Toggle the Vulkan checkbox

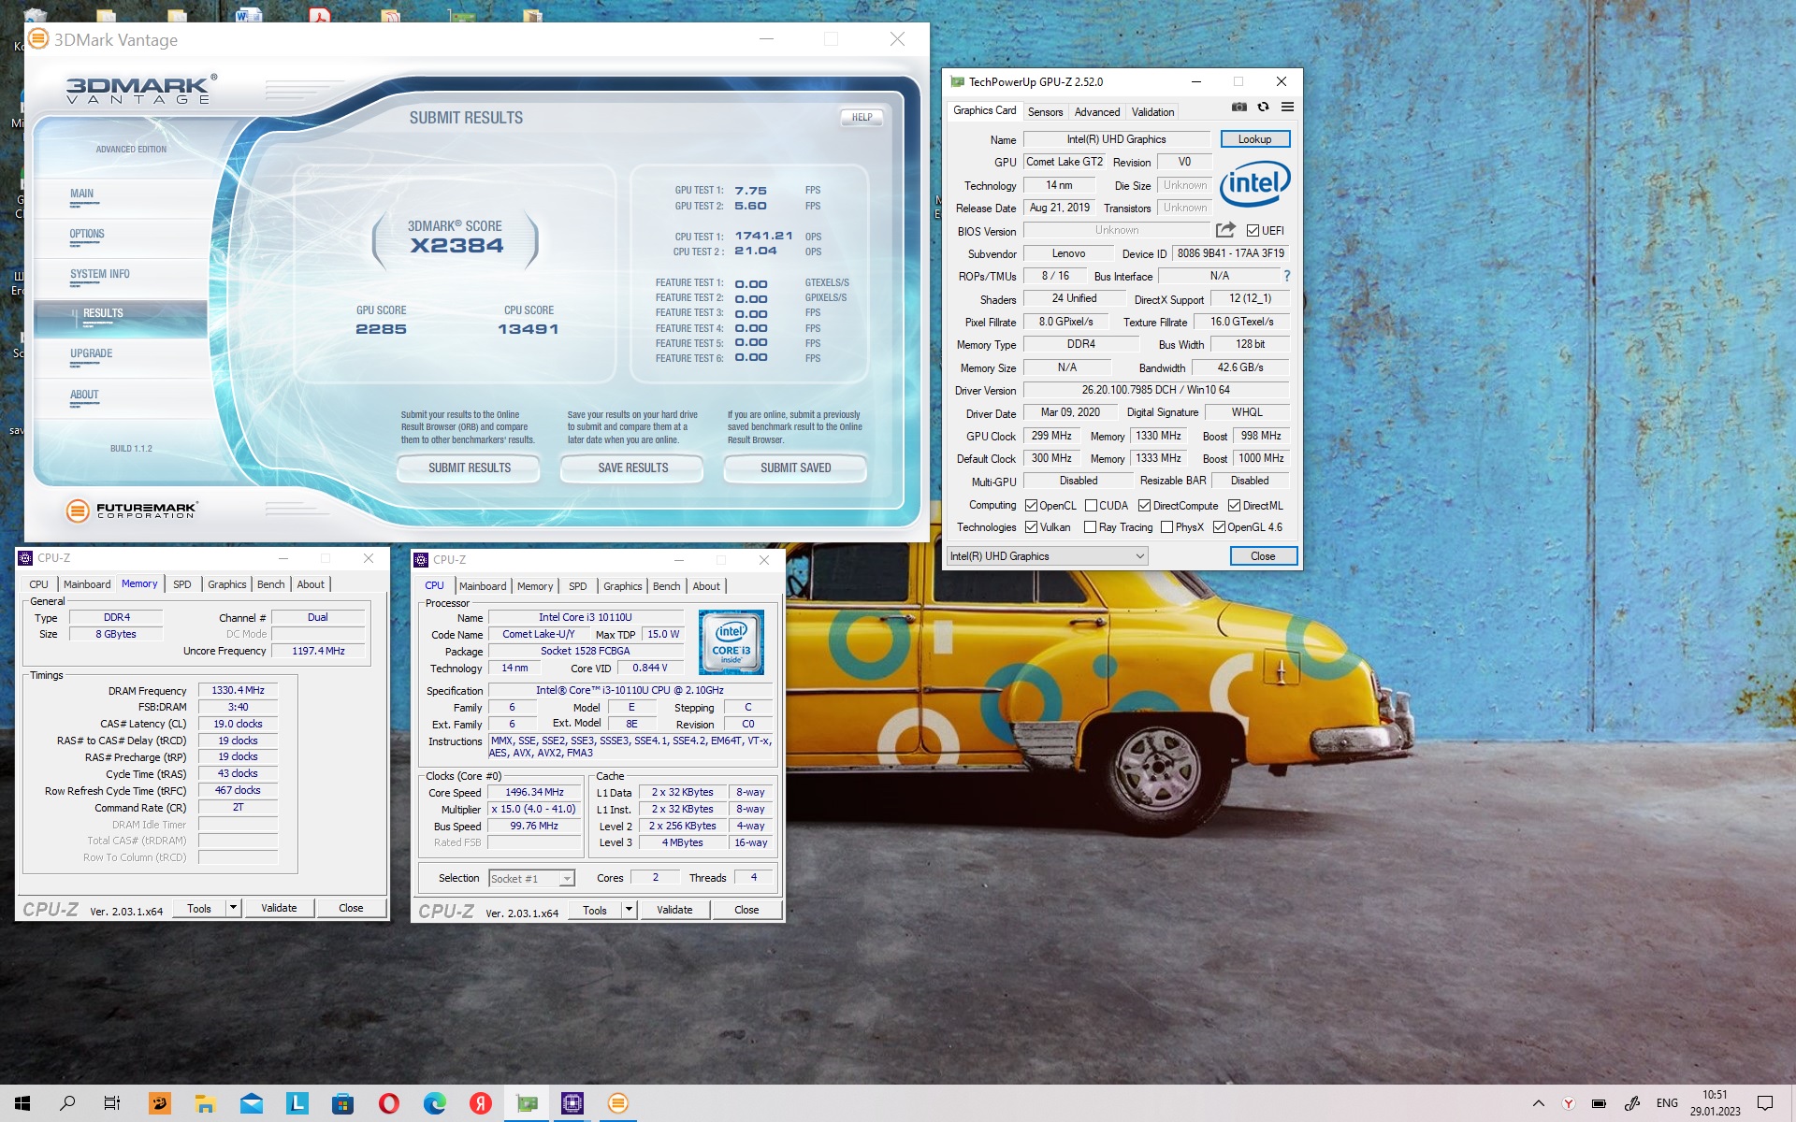click(x=1031, y=527)
